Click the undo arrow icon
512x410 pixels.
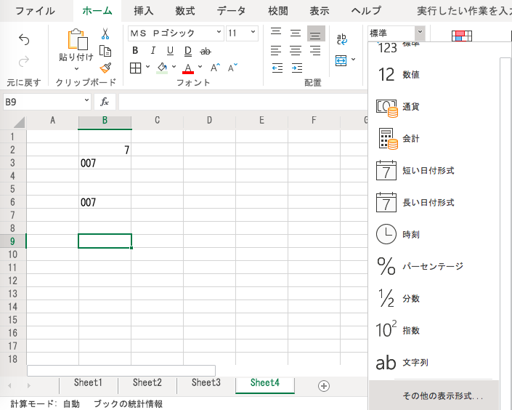tap(24, 39)
